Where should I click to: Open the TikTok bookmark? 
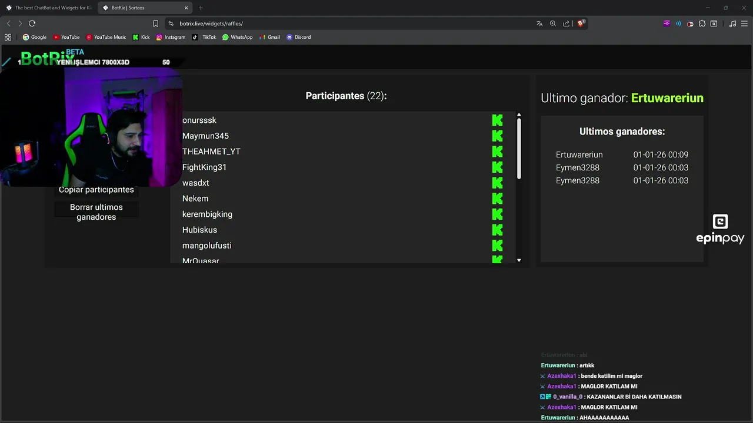204,37
